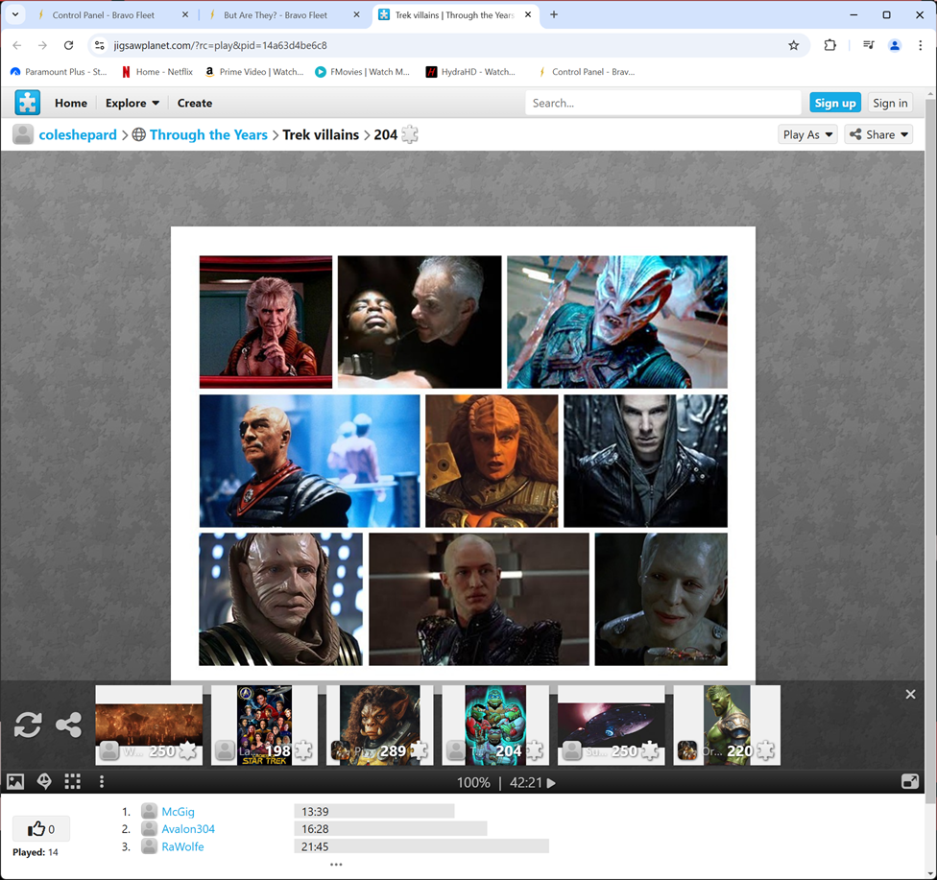The image size is (937, 880).
Task: Toggle the ghost image icon
Action: point(44,781)
